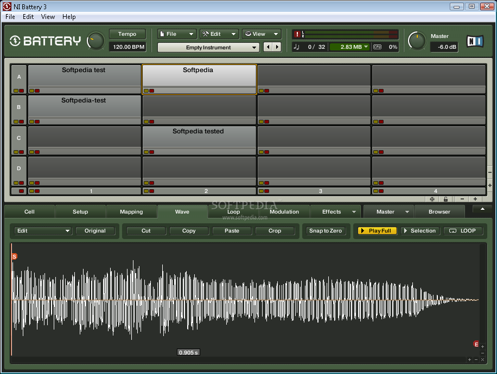Click the Tempo knob beside Battery logo

pyautogui.click(x=95, y=41)
